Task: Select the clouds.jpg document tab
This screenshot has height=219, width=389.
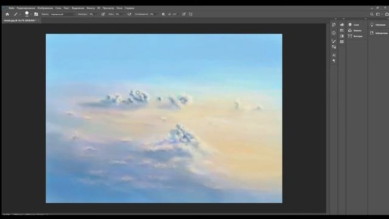Action: click(20, 20)
